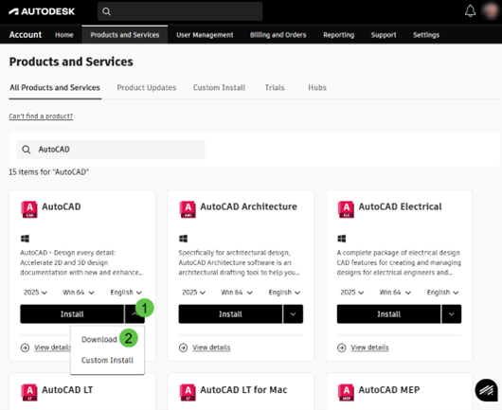This screenshot has height=410, width=502.
Task: Open Win 64 dropdown for AutoCAD Electrical
Action: [395, 293]
